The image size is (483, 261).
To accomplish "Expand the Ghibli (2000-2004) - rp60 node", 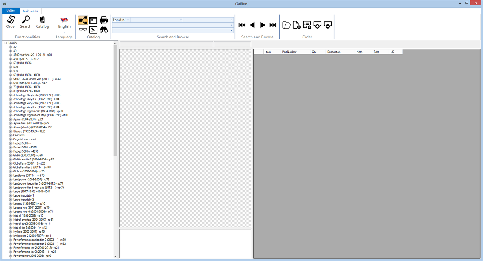I will click(11, 155).
